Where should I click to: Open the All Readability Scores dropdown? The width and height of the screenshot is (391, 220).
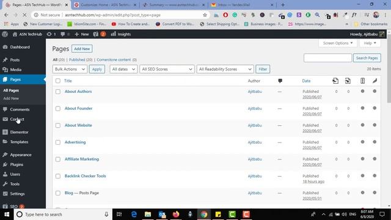(225, 69)
